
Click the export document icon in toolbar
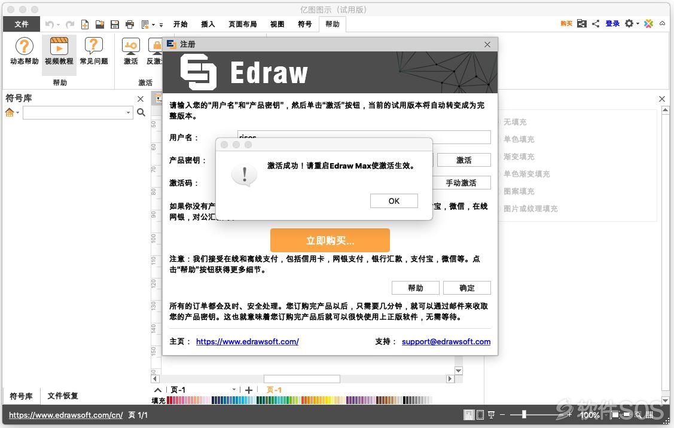[x=145, y=25]
